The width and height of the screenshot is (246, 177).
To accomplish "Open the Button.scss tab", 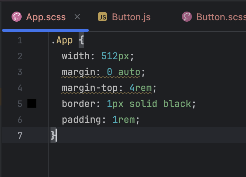I will pyautogui.click(x=221, y=17).
